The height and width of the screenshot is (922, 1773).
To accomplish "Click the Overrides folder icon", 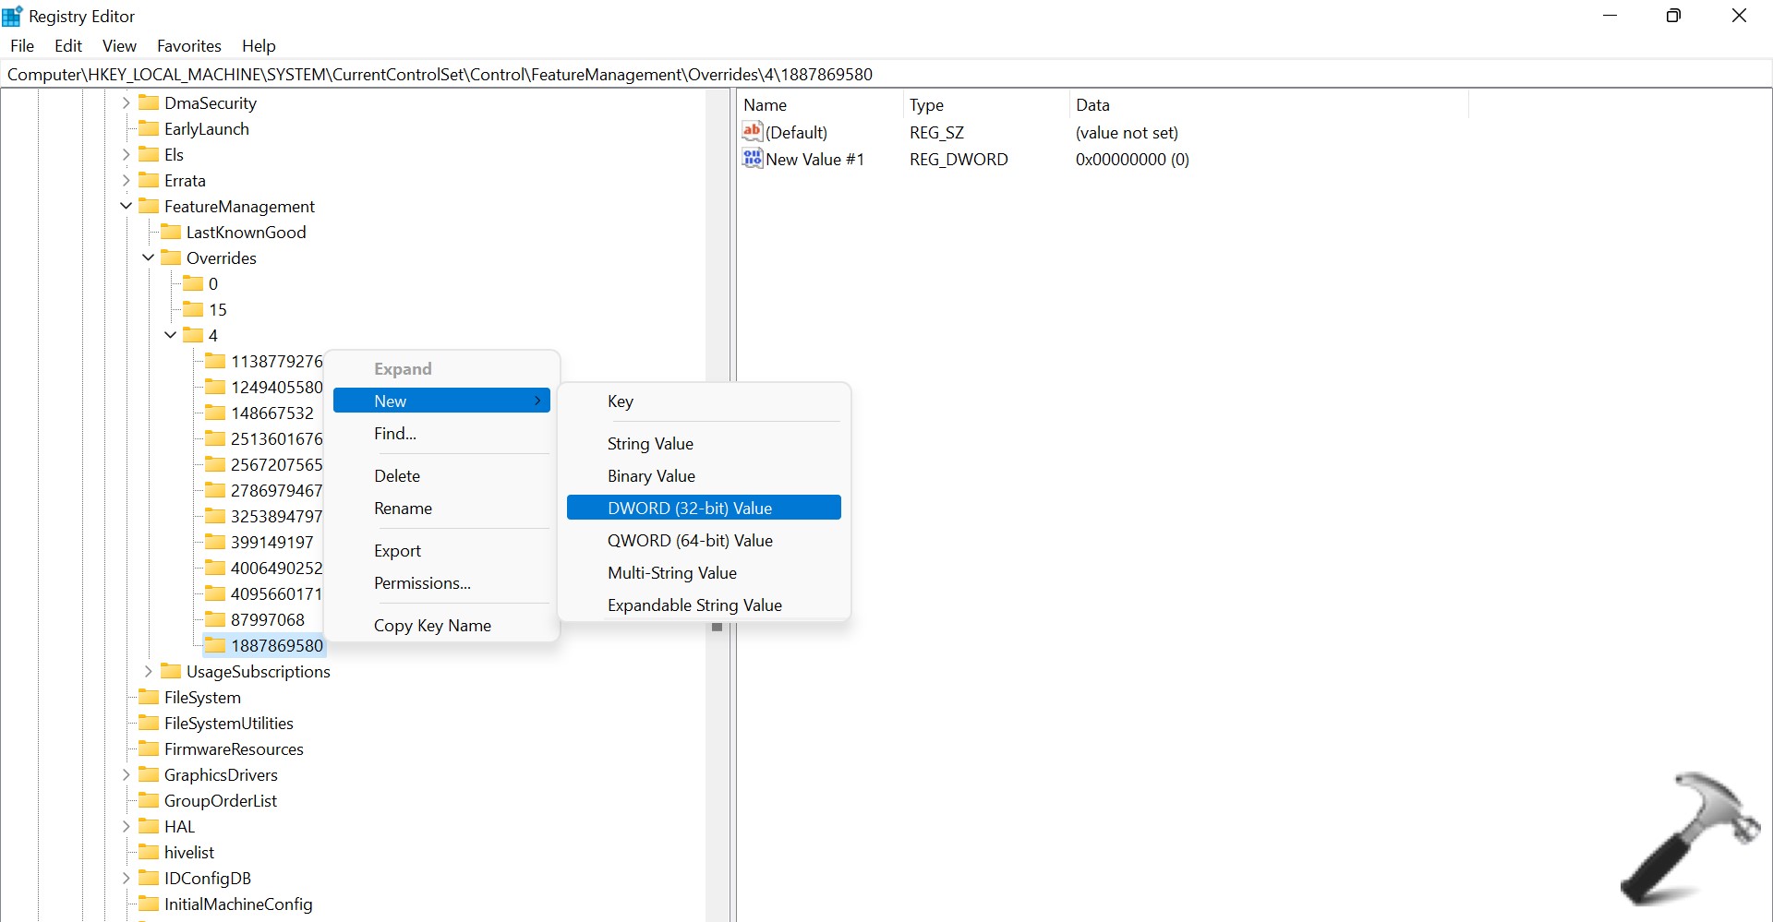I will point(171,257).
